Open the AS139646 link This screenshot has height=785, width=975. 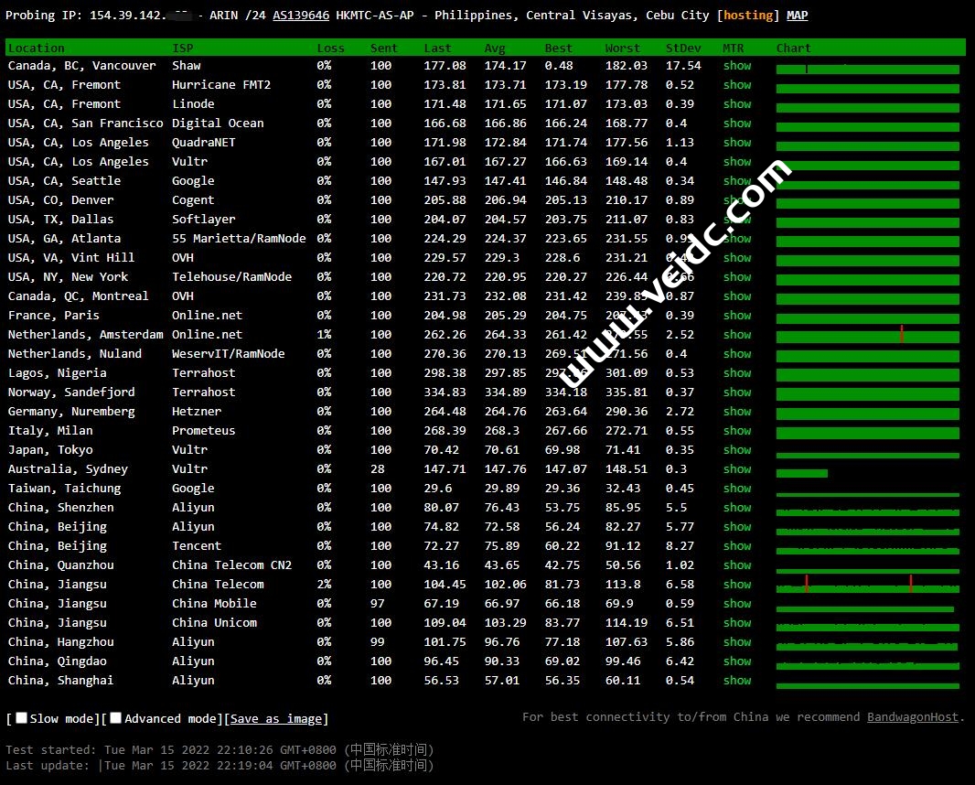[x=301, y=15]
